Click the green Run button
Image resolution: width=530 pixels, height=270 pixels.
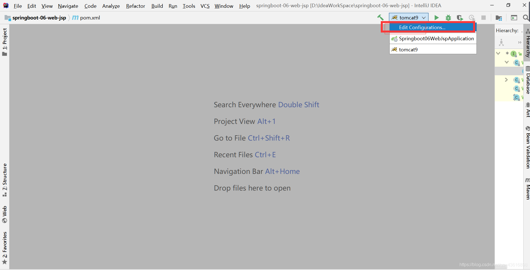point(437,17)
